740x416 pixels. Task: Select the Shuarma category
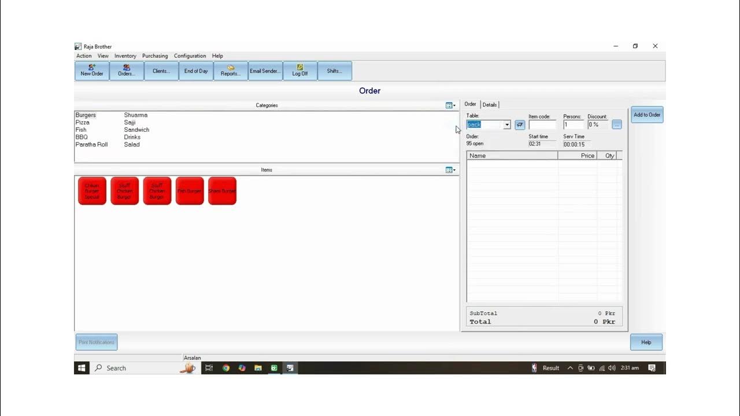[x=136, y=115]
